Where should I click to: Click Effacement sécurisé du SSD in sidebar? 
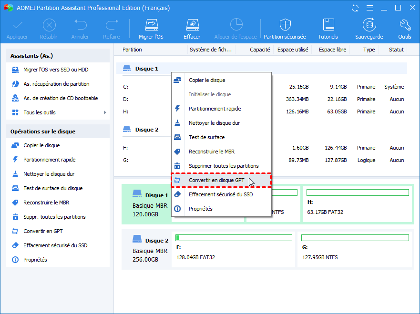click(55, 245)
